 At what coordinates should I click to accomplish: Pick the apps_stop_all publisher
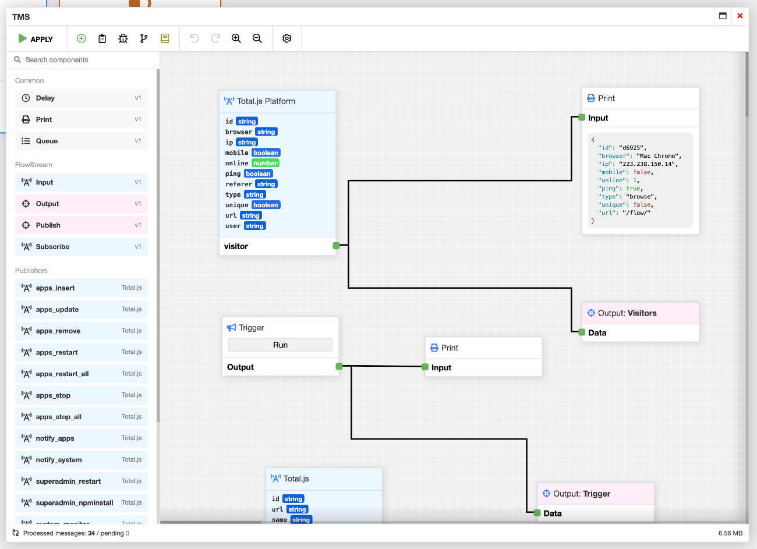(x=82, y=417)
